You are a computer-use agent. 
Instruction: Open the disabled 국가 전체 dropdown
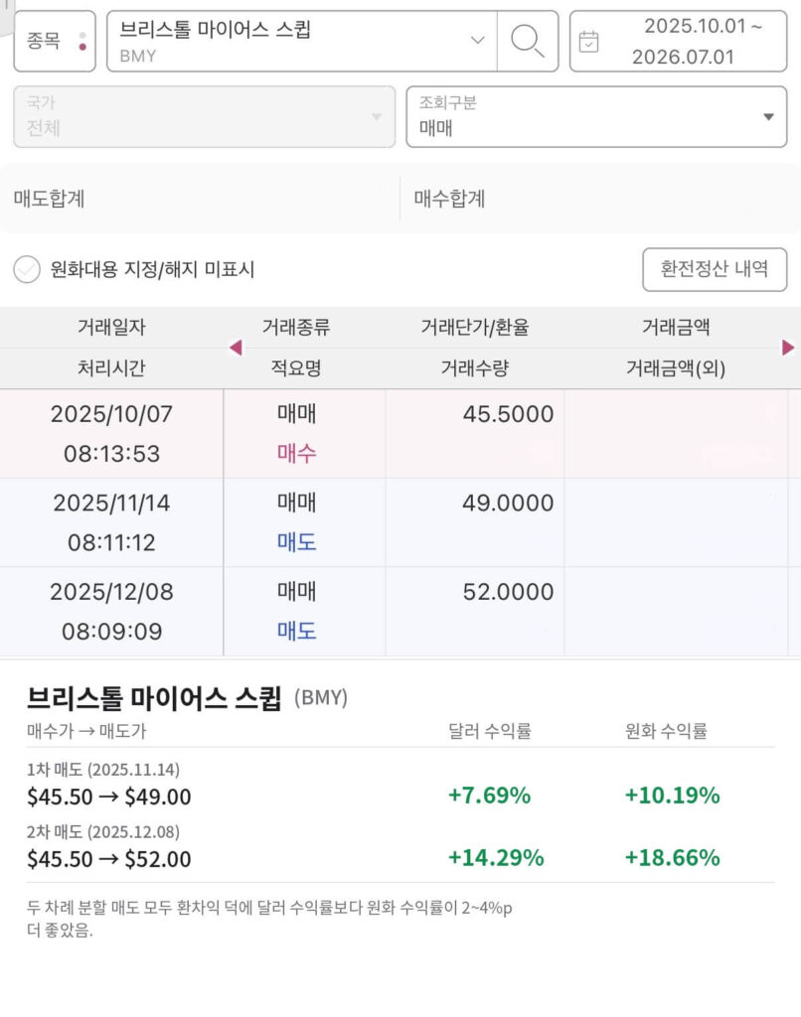(x=205, y=117)
